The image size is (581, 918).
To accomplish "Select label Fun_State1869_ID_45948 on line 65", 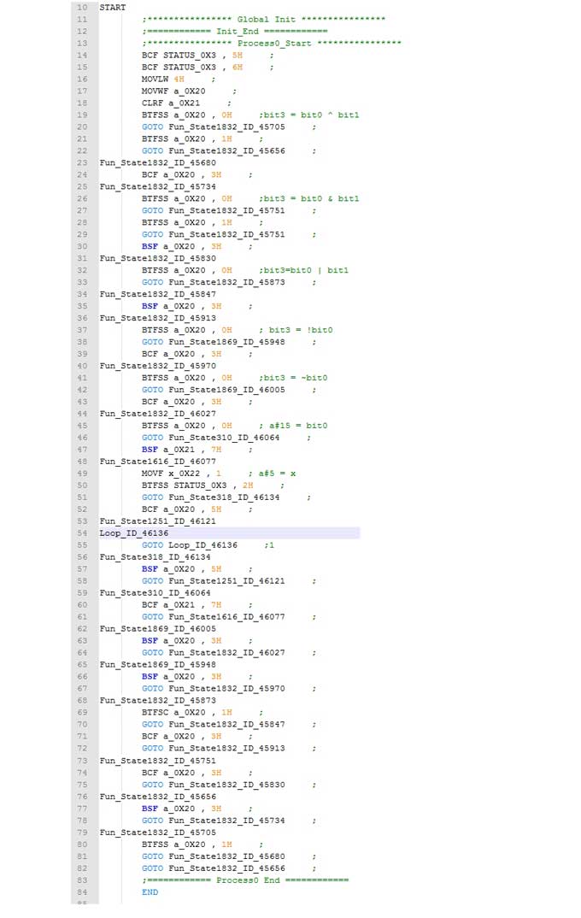I will click(x=157, y=665).
